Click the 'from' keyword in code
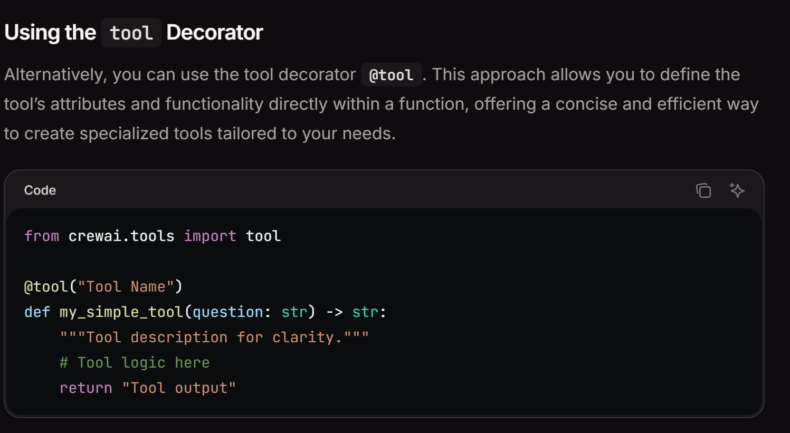The height and width of the screenshot is (433, 790). coord(42,236)
